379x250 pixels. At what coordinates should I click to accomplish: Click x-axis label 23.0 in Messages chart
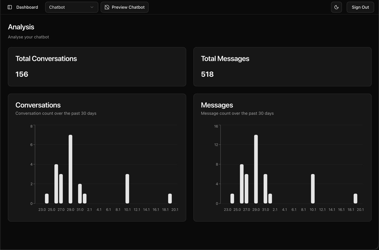(x=228, y=210)
